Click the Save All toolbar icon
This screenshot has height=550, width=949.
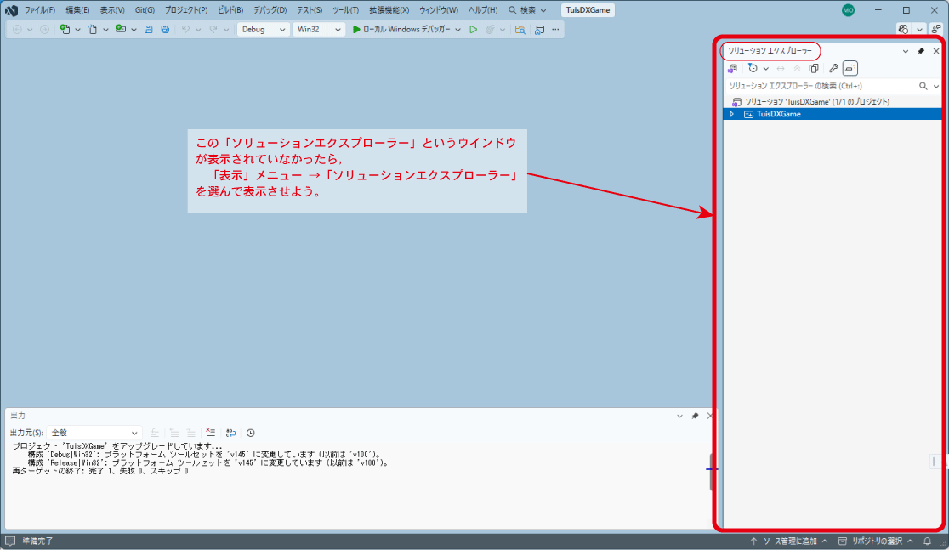[165, 29]
